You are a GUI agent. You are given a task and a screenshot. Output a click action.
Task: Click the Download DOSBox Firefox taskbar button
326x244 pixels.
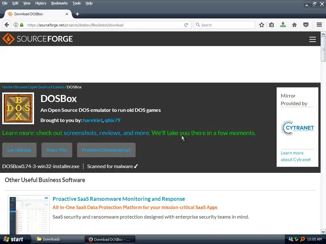[x=110, y=239]
